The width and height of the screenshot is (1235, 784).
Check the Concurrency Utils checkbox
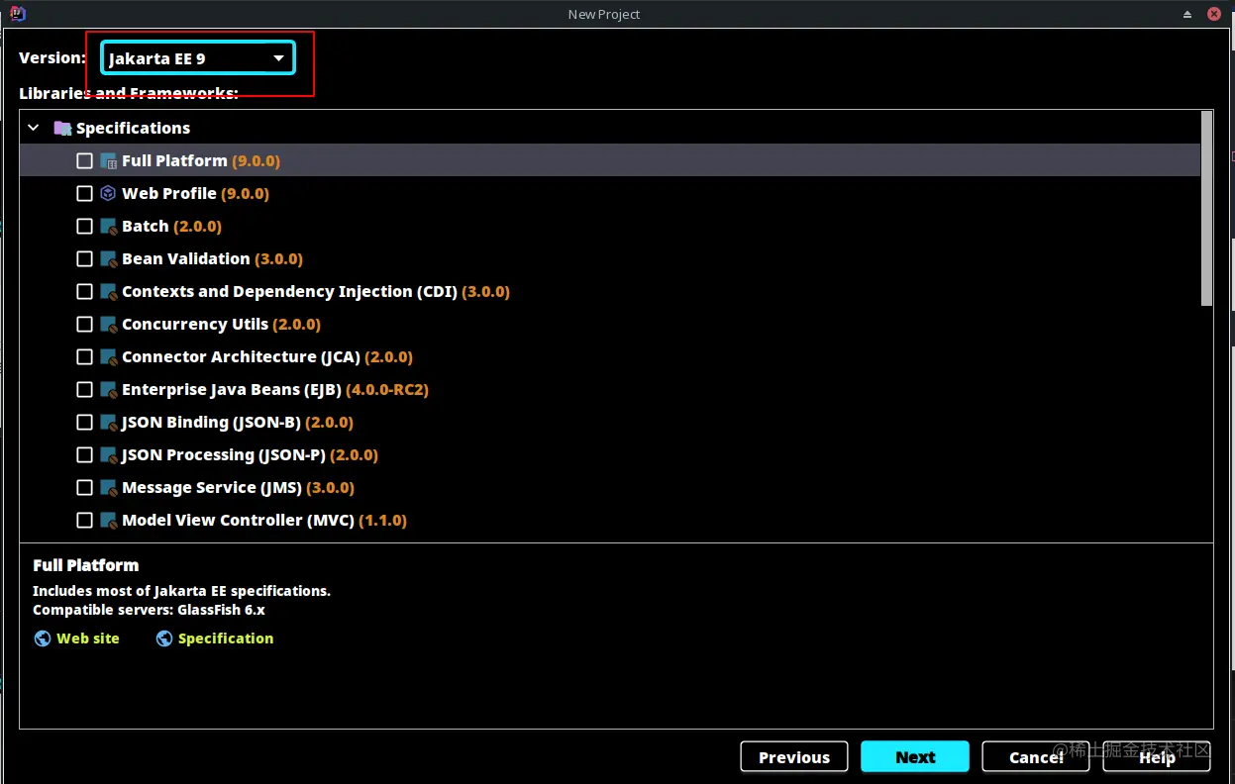pos(84,324)
